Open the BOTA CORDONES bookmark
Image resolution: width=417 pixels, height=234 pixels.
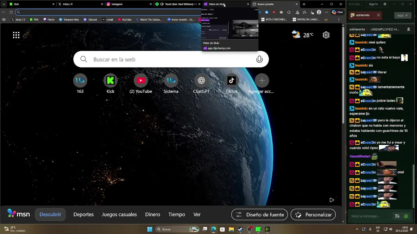[273, 19]
